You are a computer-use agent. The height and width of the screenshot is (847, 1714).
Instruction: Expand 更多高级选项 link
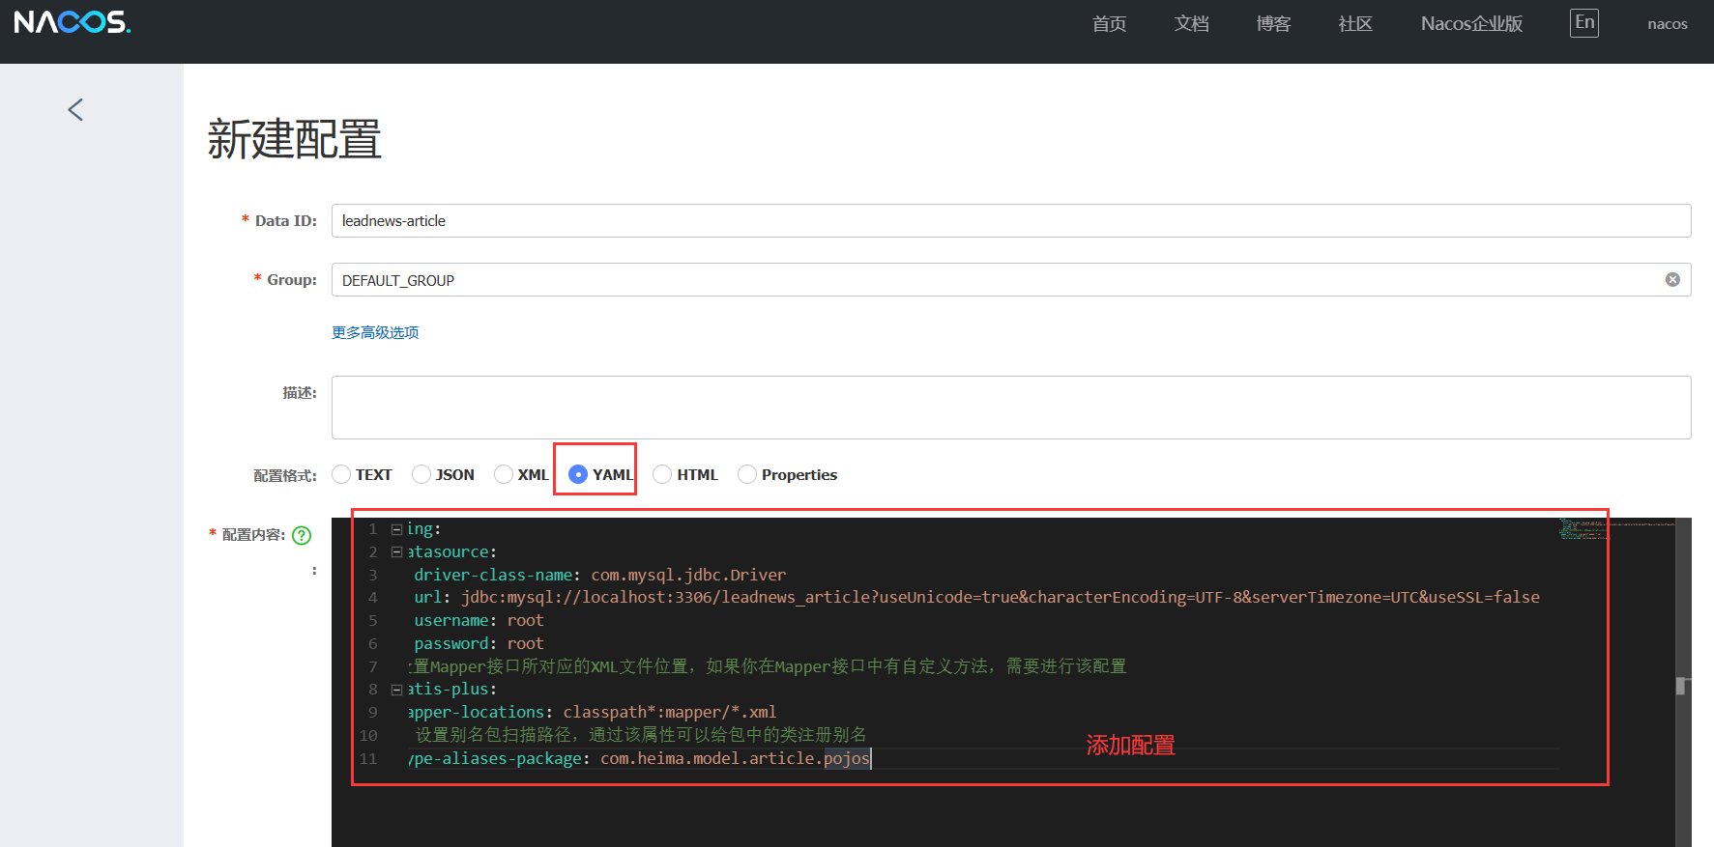375,332
